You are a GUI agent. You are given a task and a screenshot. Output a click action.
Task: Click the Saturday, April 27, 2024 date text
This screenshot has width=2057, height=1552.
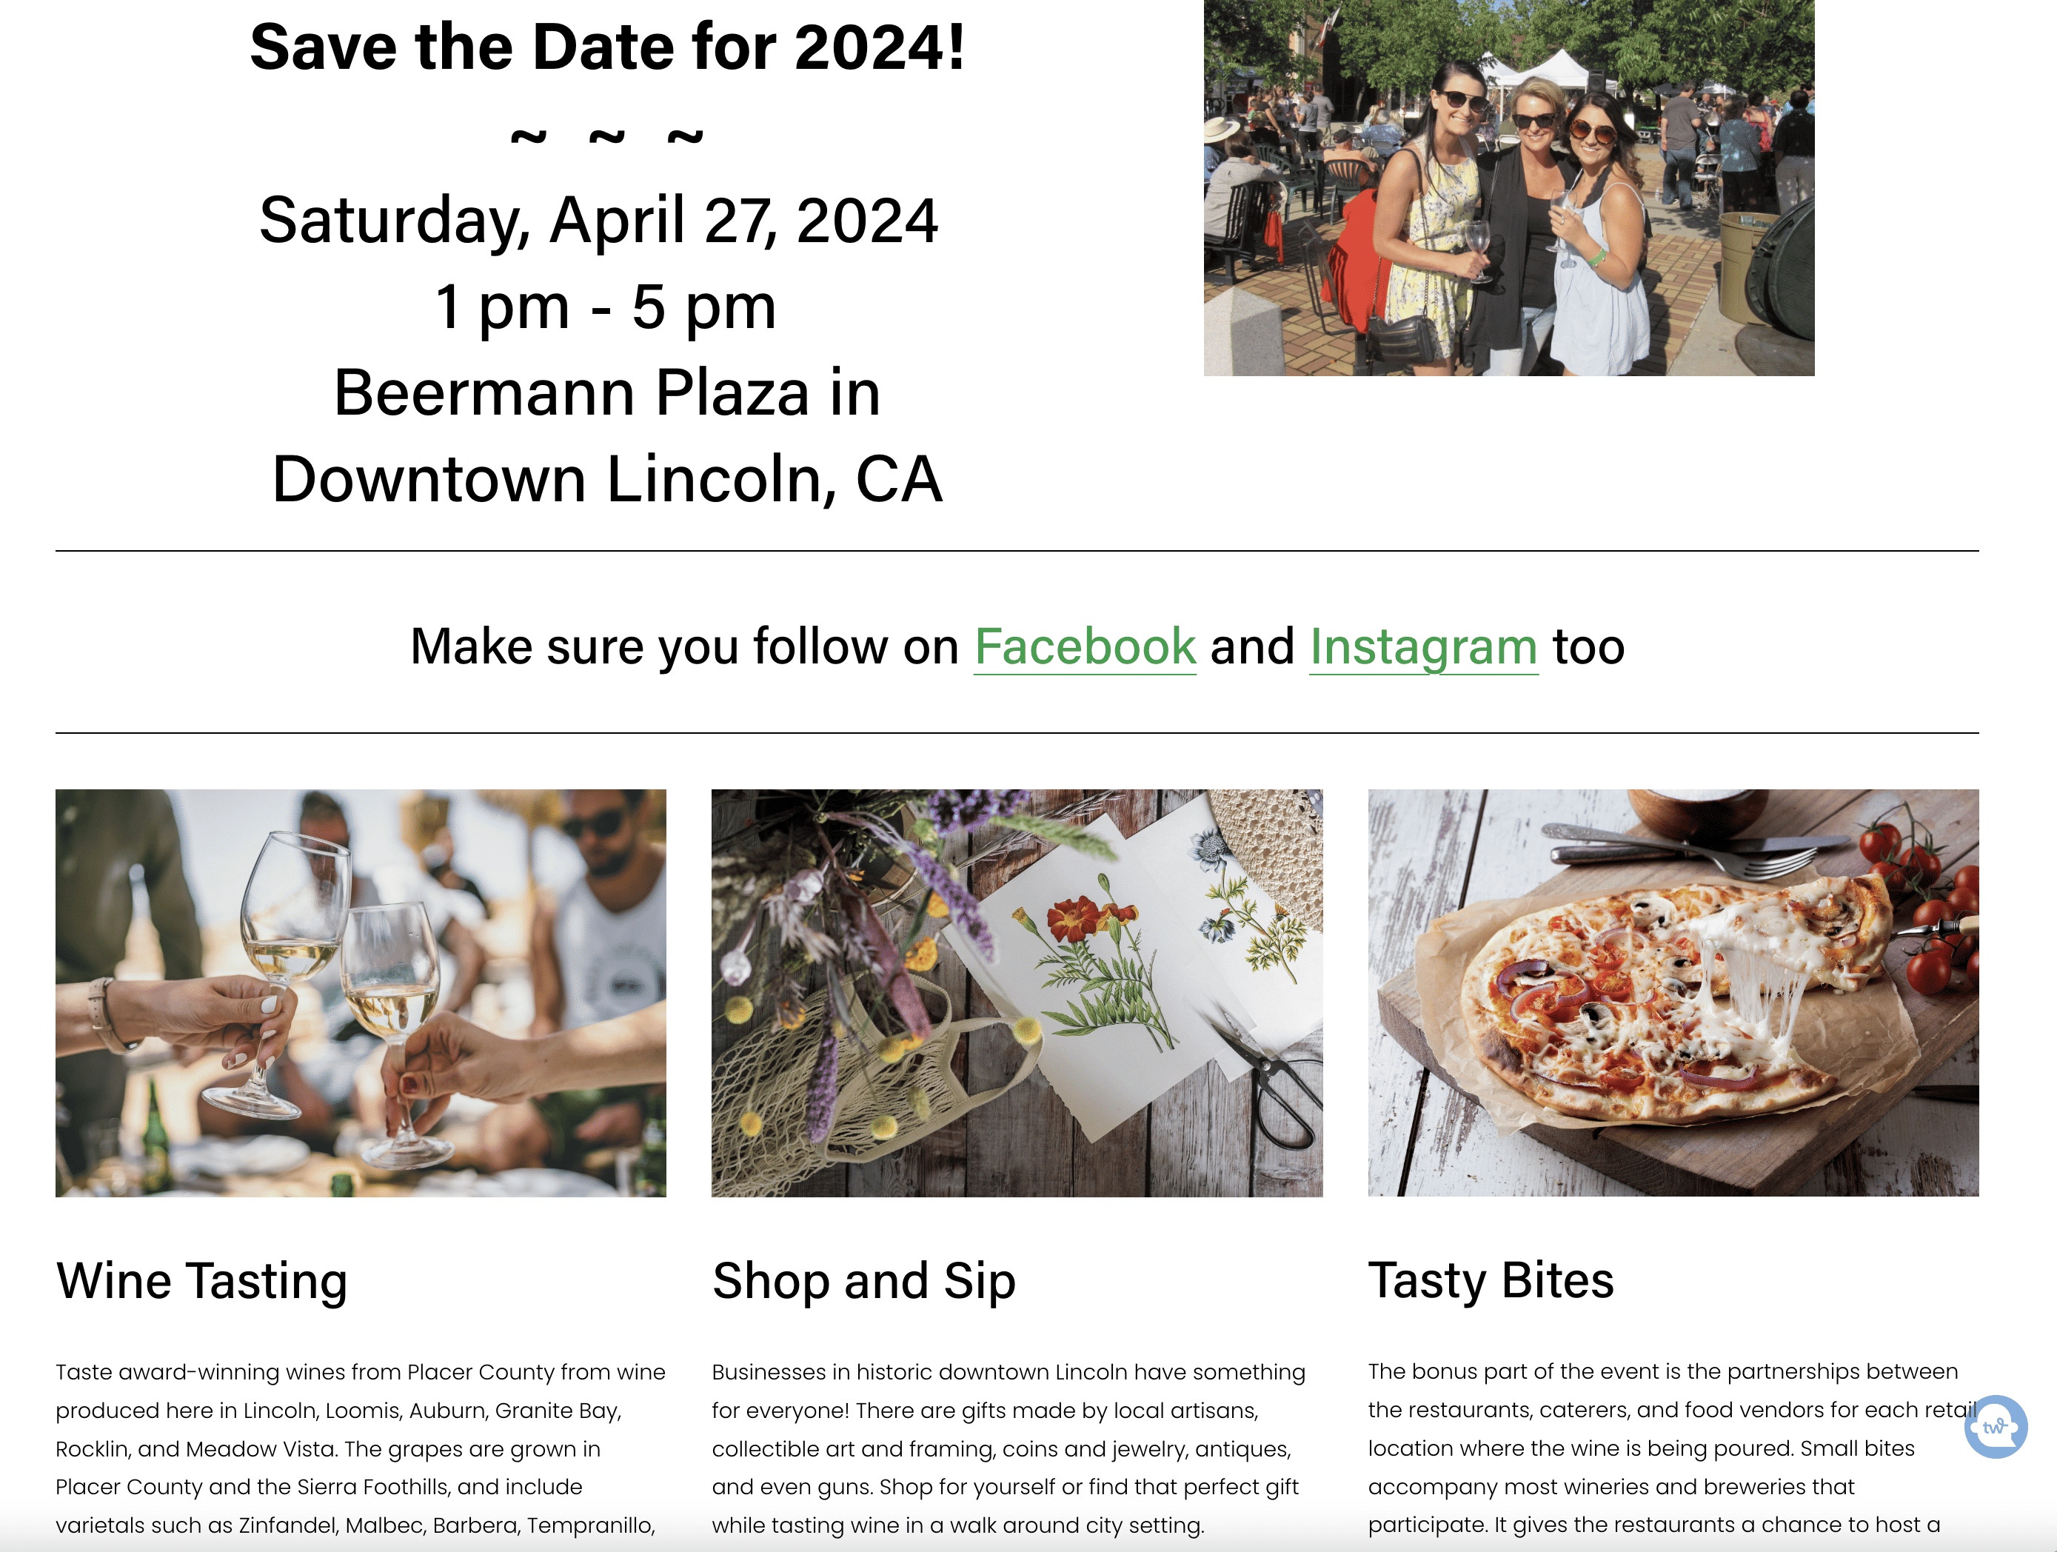(598, 221)
